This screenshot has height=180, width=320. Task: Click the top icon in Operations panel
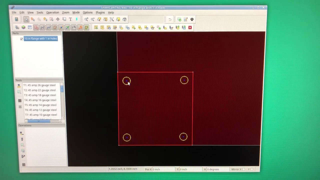point(22,133)
